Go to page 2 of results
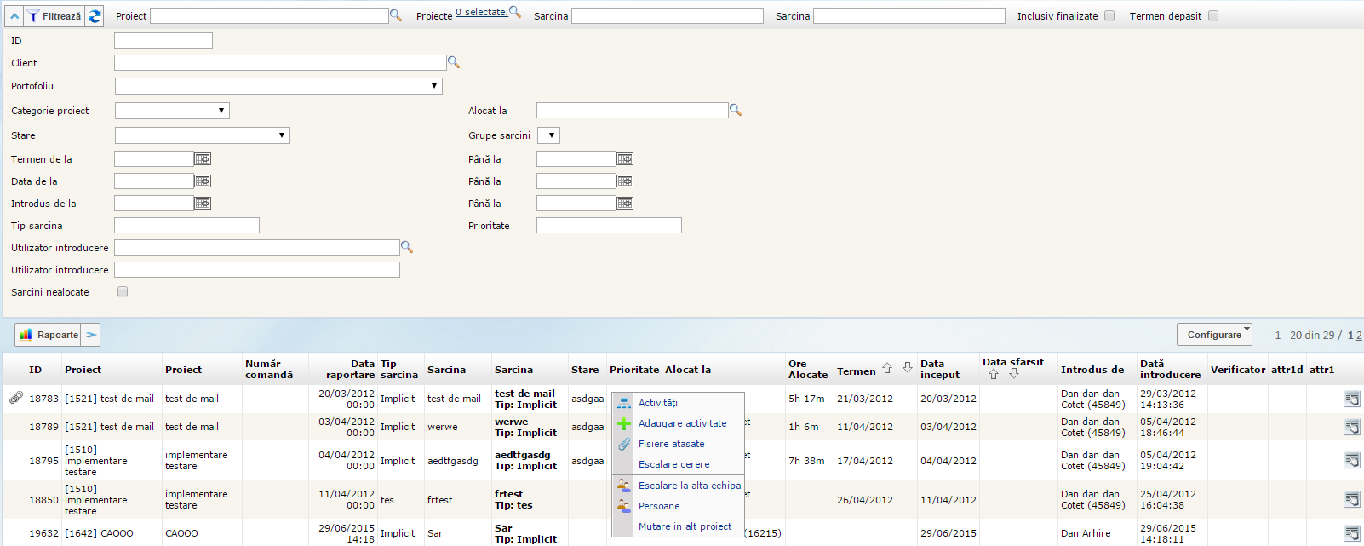Screen dimensions: 1364x546 pyautogui.click(x=1359, y=336)
